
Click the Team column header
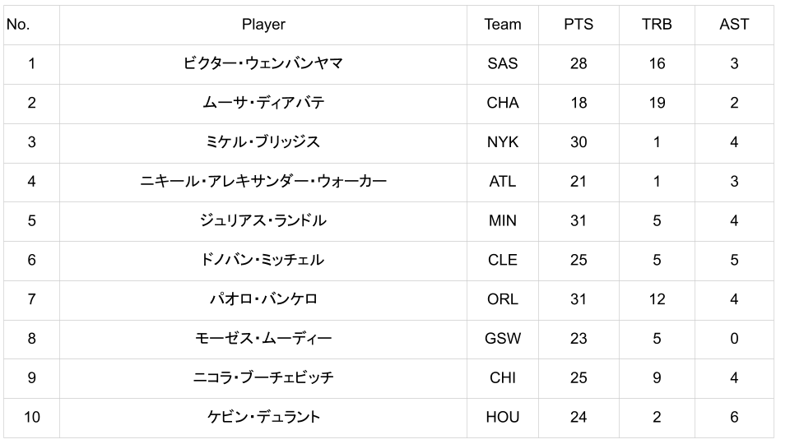503,25
